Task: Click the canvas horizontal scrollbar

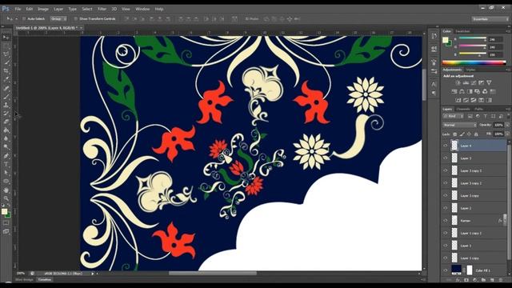Action: pos(213,274)
